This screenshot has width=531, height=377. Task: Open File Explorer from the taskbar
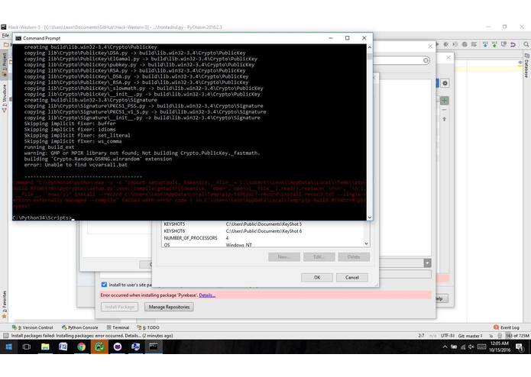[45, 347]
